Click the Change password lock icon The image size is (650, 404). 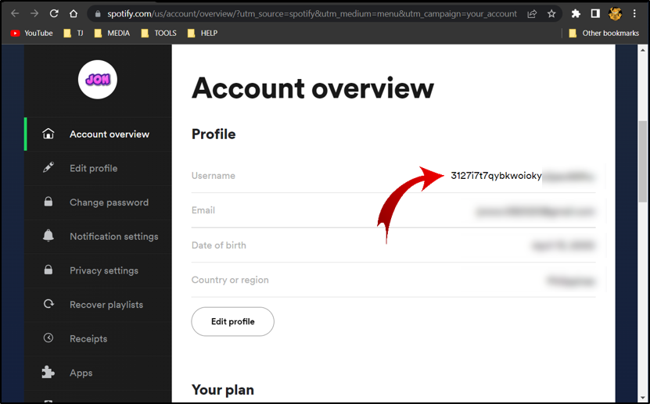point(48,202)
